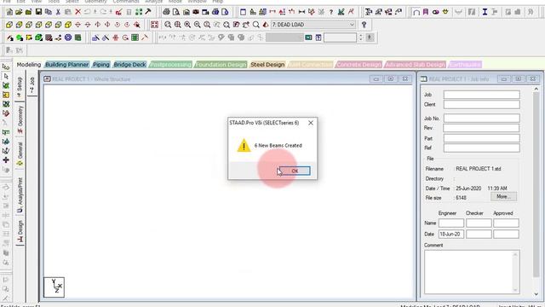
Task: Open the Building Planner tab
Action: pos(66,65)
